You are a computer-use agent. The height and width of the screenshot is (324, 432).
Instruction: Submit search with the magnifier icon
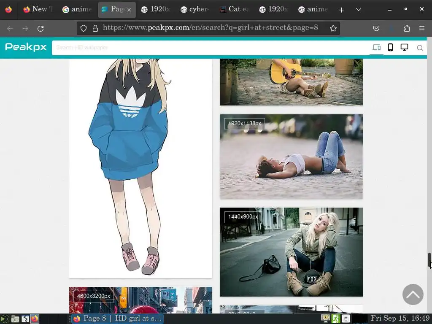click(x=420, y=48)
